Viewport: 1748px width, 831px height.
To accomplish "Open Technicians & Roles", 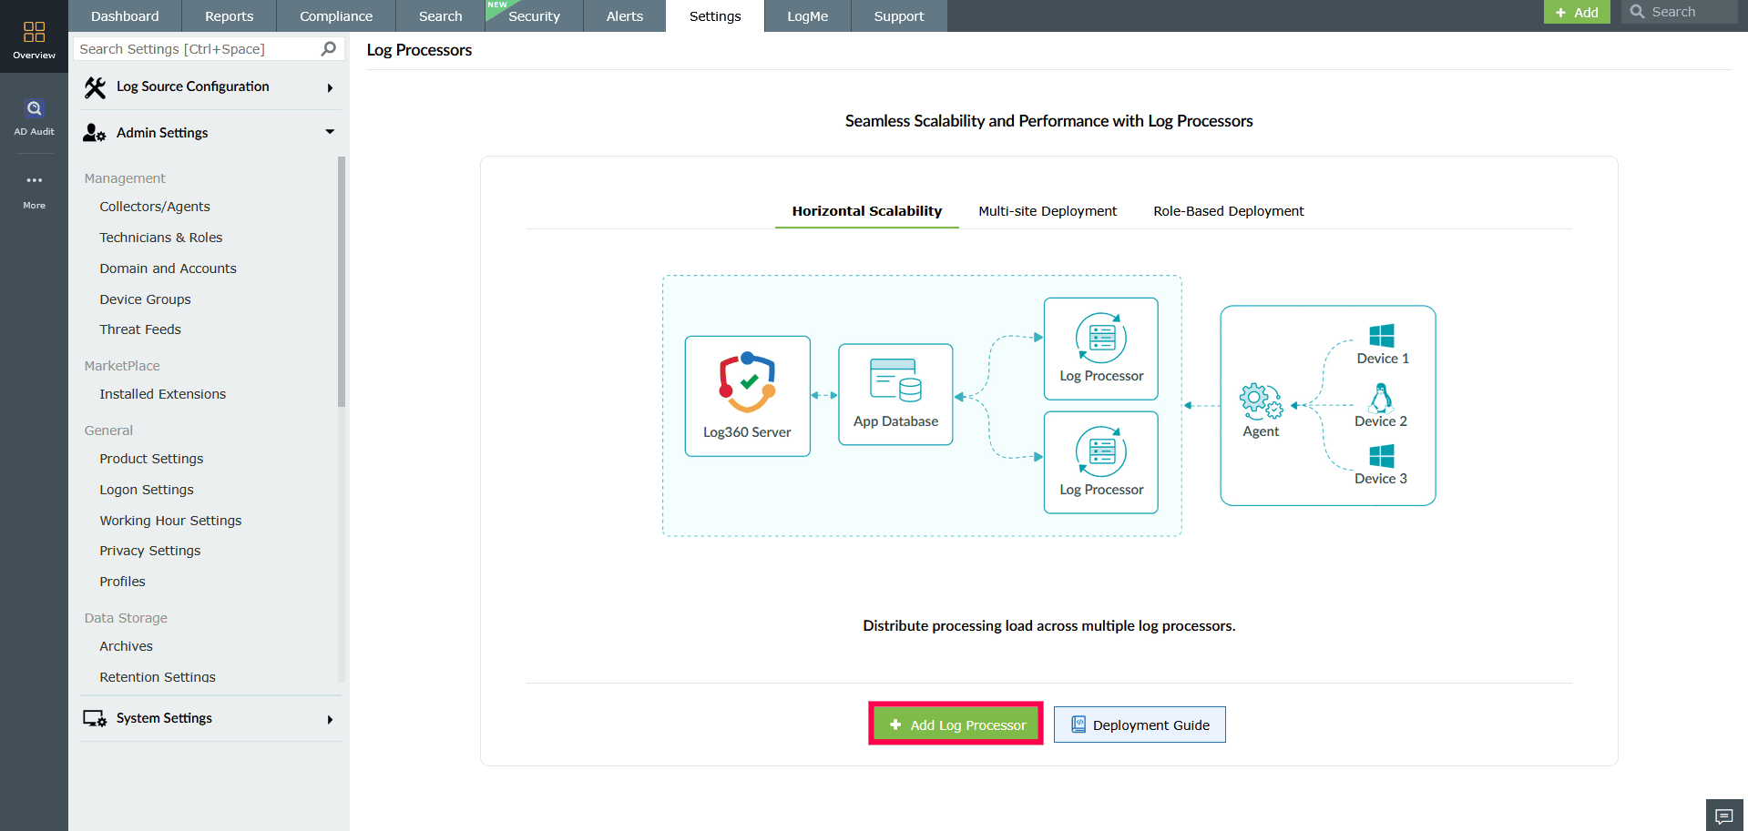I will (x=161, y=238).
